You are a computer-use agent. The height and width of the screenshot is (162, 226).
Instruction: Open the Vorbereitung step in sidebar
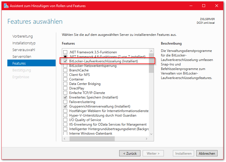pos(23,36)
